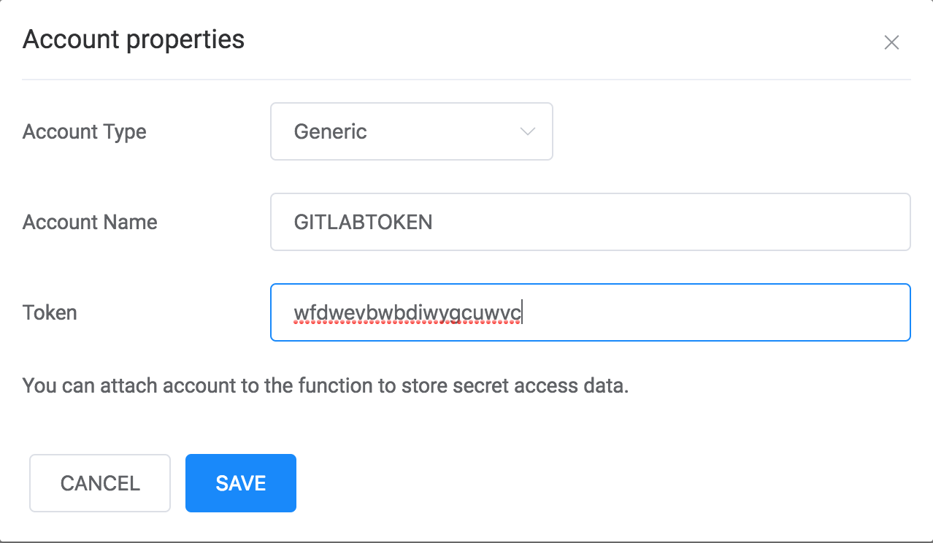
Task: Click the wfdwevbwbdiwygcuwvc token text
Action: pyautogui.click(x=407, y=312)
